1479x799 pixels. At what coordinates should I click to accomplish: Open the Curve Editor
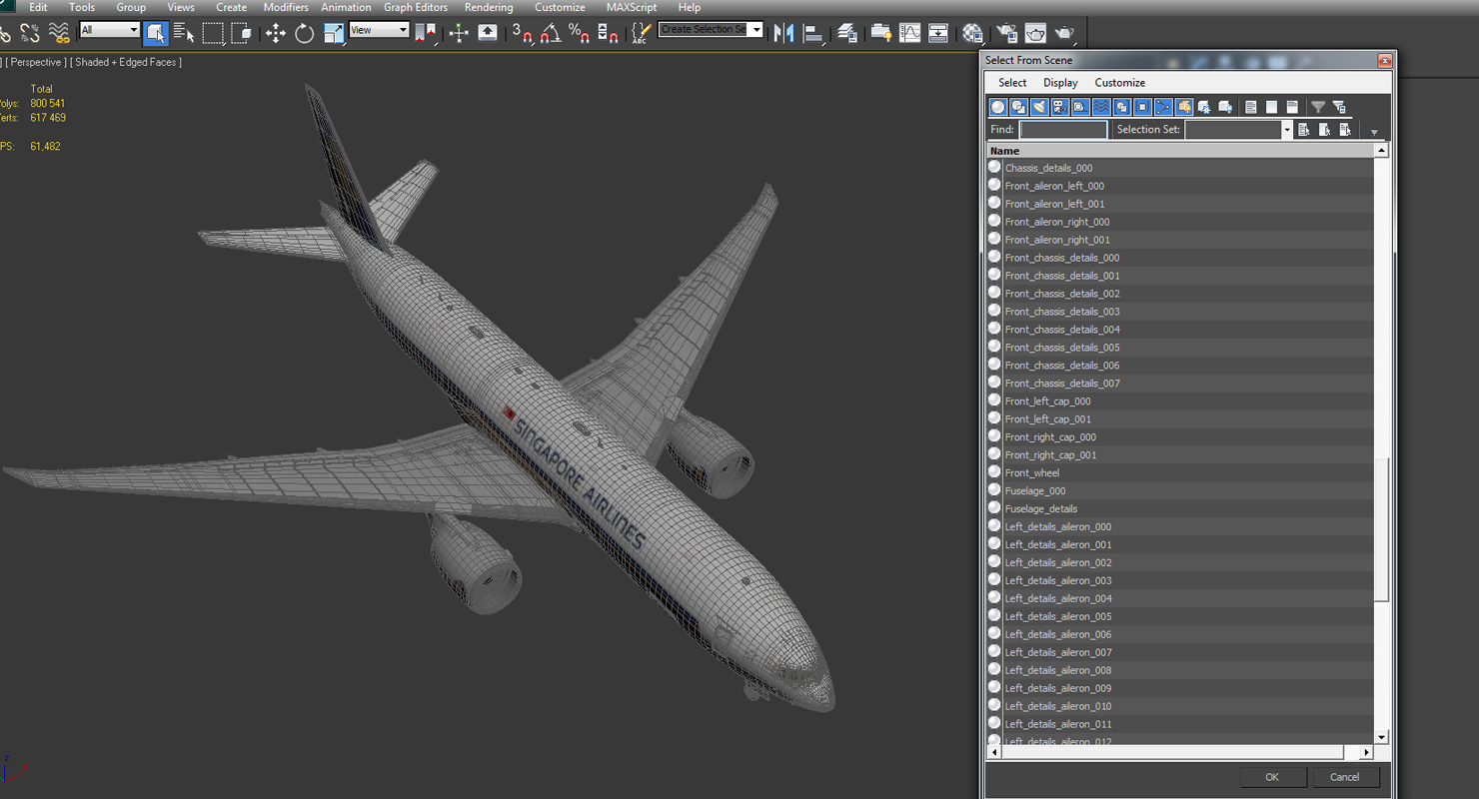(909, 33)
